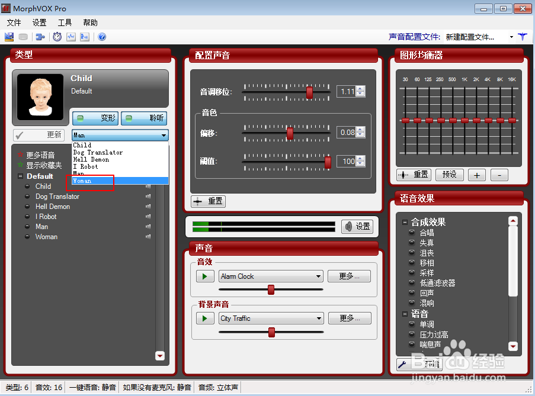The width and height of the screenshot is (535, 396).
Task: Click the 重置 button under 音色
Action: pos(208,201)
